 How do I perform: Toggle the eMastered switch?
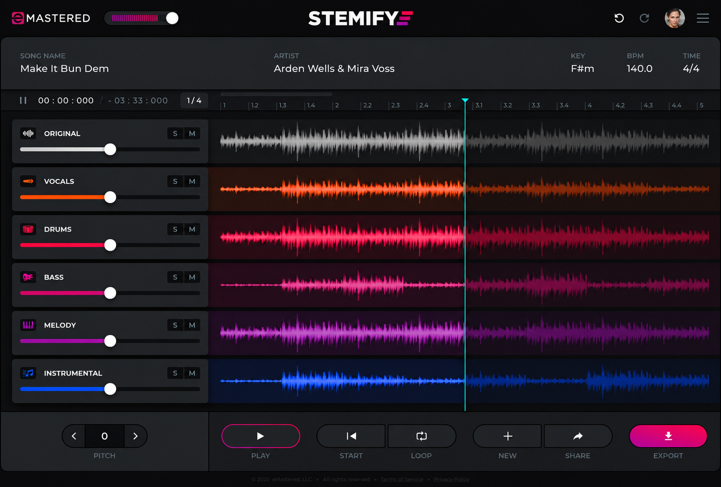[142, 18]
